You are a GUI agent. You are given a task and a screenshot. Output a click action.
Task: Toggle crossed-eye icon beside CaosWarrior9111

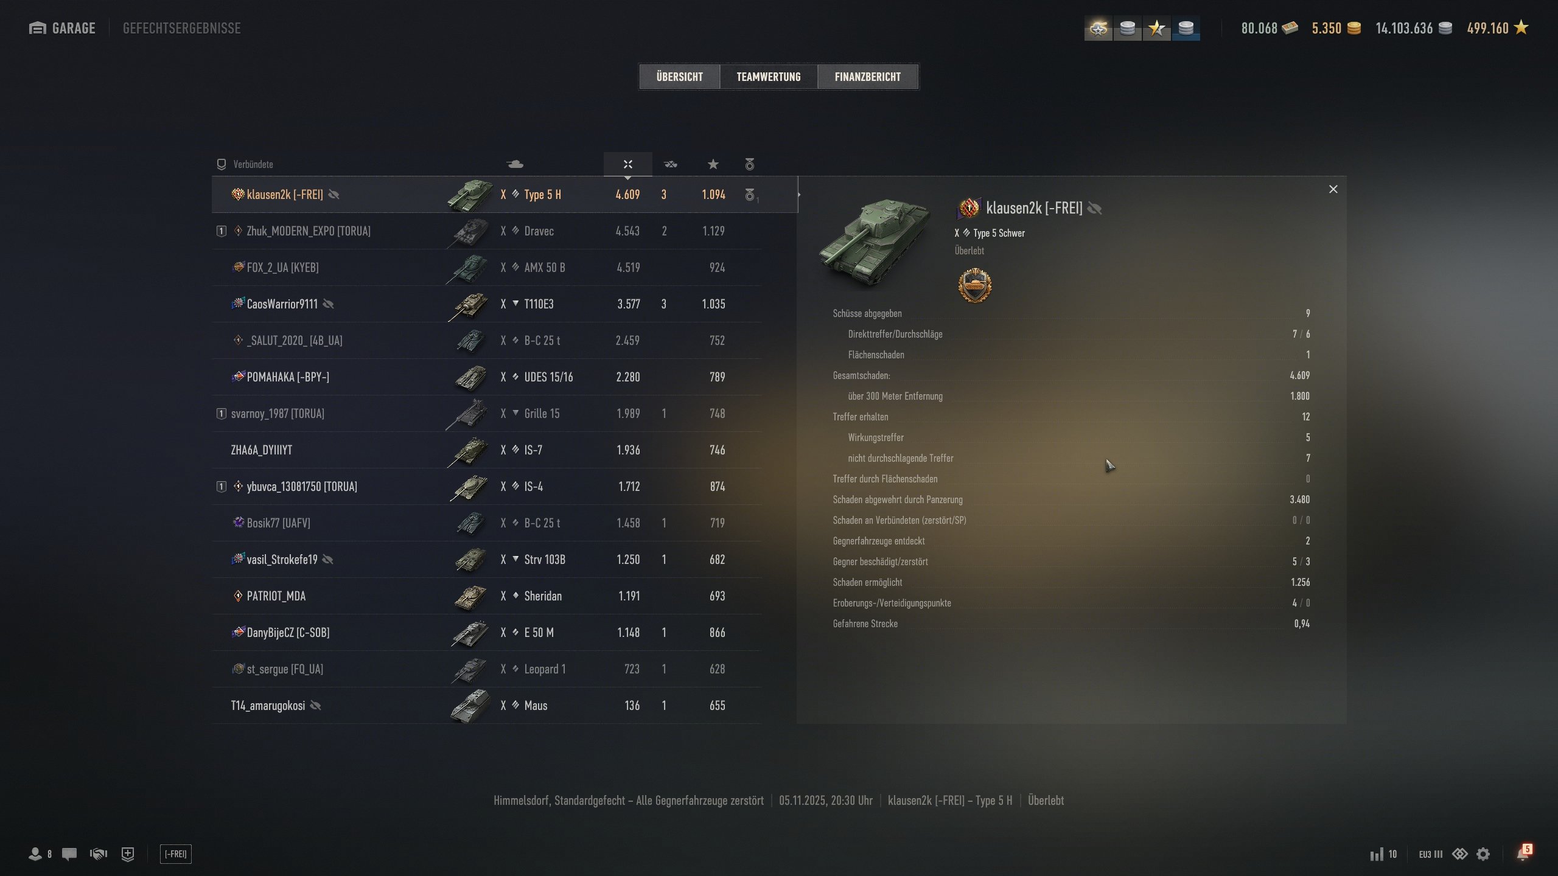(x=328, y=304)
